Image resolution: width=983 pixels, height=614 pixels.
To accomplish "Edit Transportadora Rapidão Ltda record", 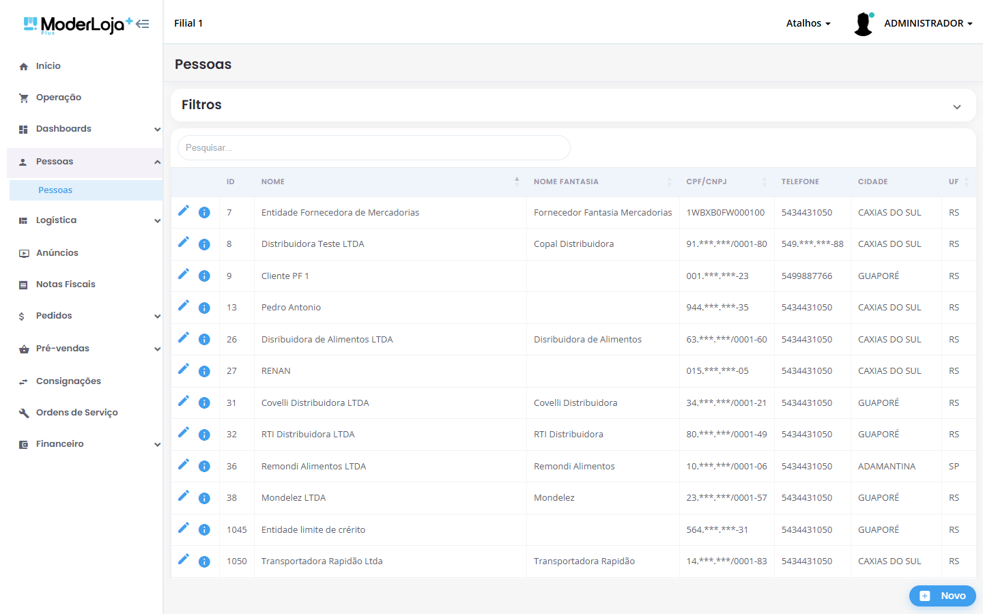I will (184, 559).
